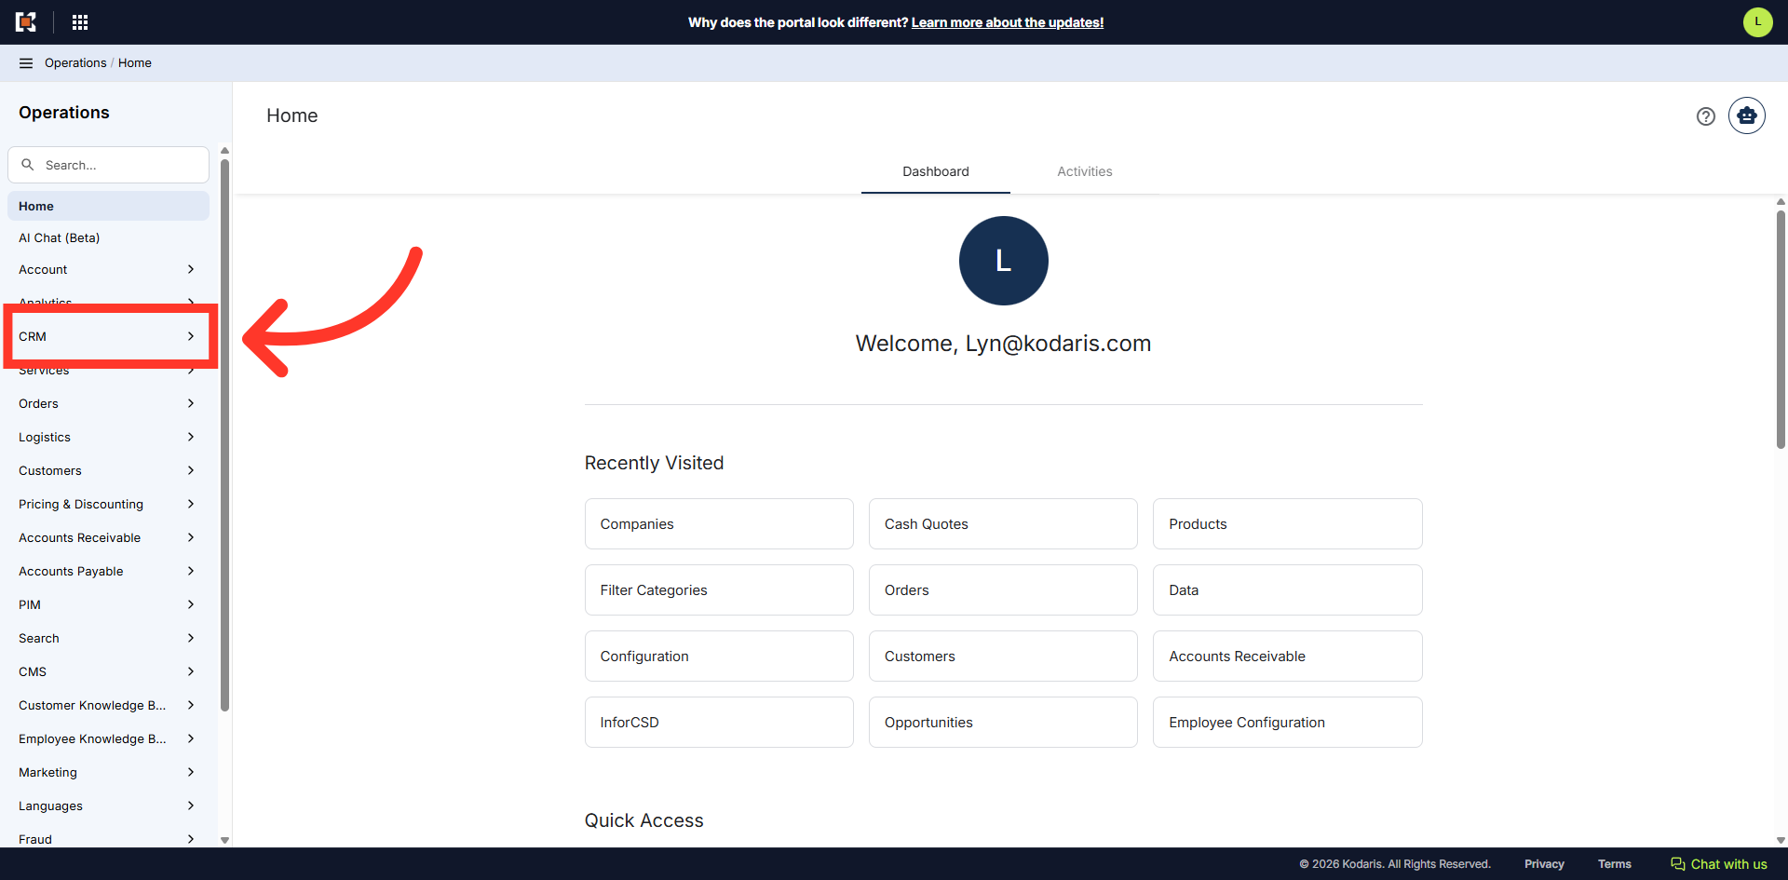Click the Home breadcrumb

pos(135,63)
